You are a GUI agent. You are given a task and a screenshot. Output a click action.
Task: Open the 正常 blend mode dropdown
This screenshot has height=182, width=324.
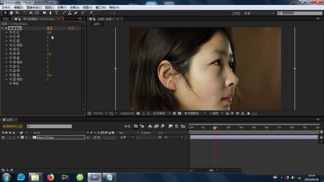click(x=126, y=137)
